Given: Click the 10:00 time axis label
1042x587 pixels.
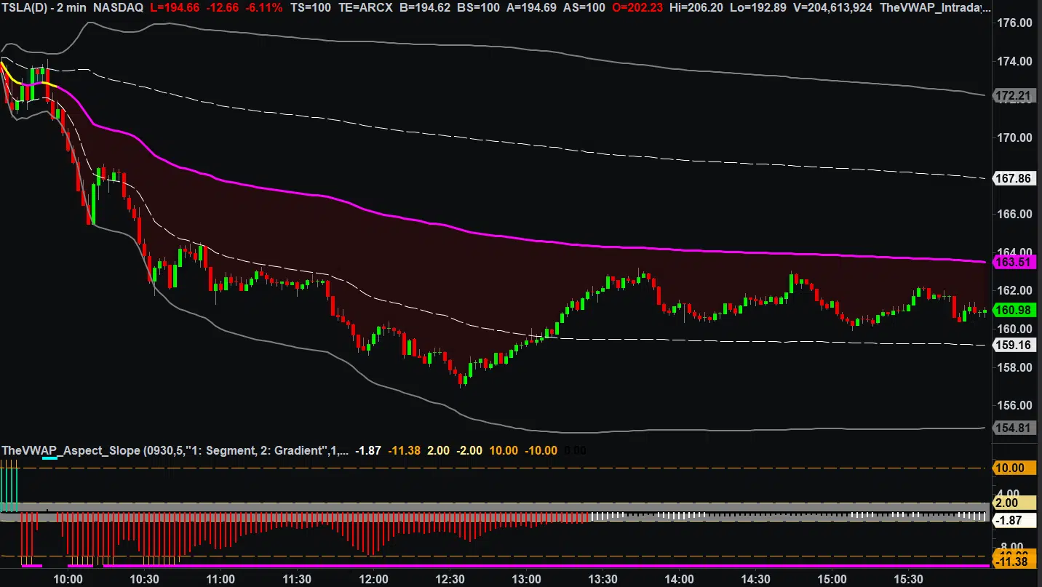Looking at the screenshot, I should point(68,579).
